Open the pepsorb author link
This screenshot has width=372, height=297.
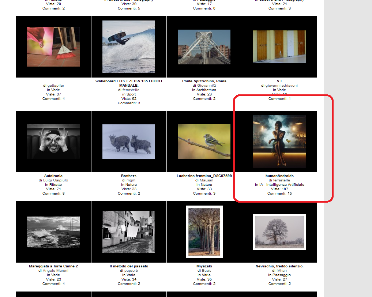131,271
